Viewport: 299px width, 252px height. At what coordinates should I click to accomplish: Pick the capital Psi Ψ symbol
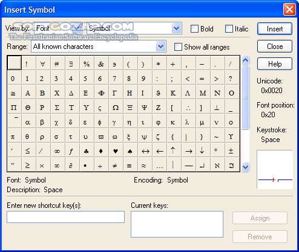[145, 106]
